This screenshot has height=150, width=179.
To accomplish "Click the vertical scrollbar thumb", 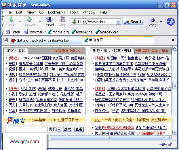I will pyautogui.click(x=174, y=85).
